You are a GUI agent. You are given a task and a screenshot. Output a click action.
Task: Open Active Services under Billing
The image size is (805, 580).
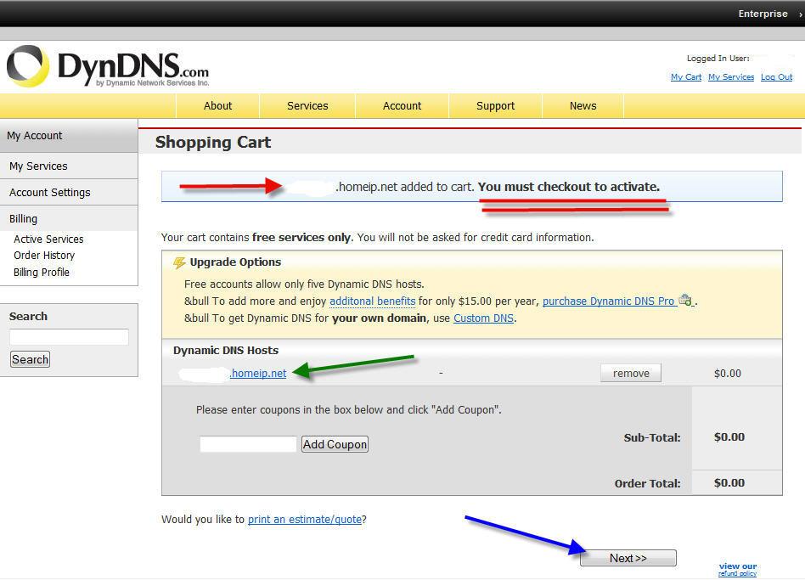(x=48, y=239)
